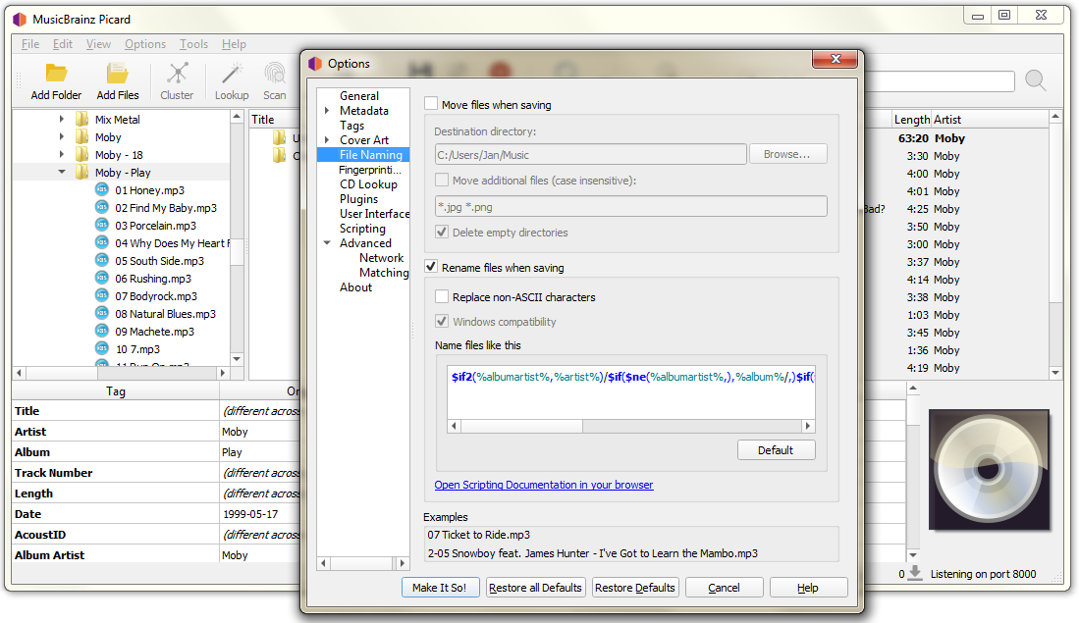Screen dimensions: 1079x623
Task: Click the Cluster toolbar icon
Action: (x=178, y=73)
